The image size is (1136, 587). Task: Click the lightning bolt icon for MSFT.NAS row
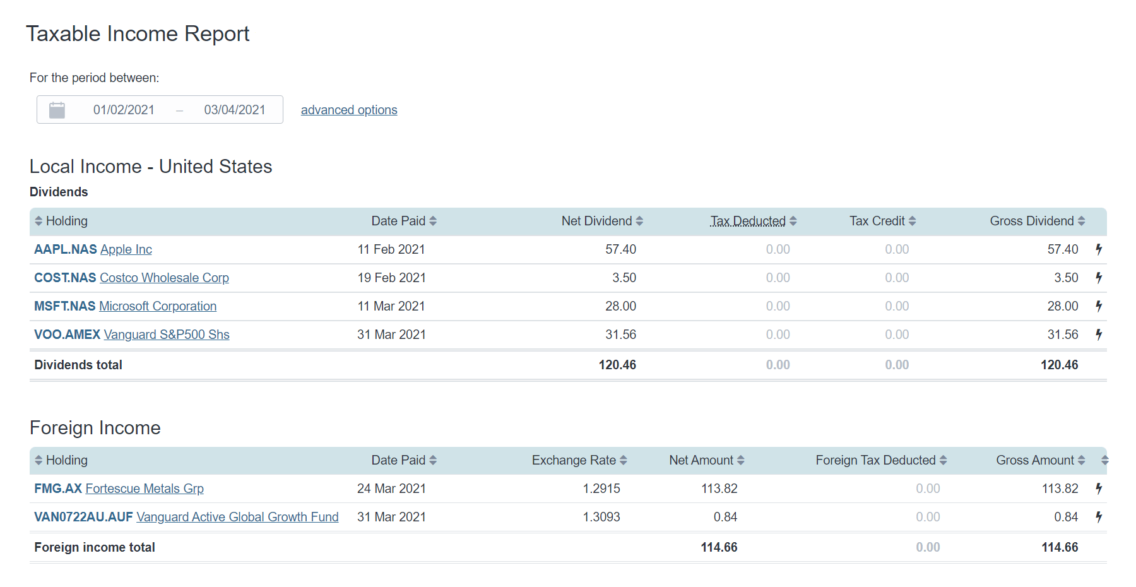(x=1099, y=306)
